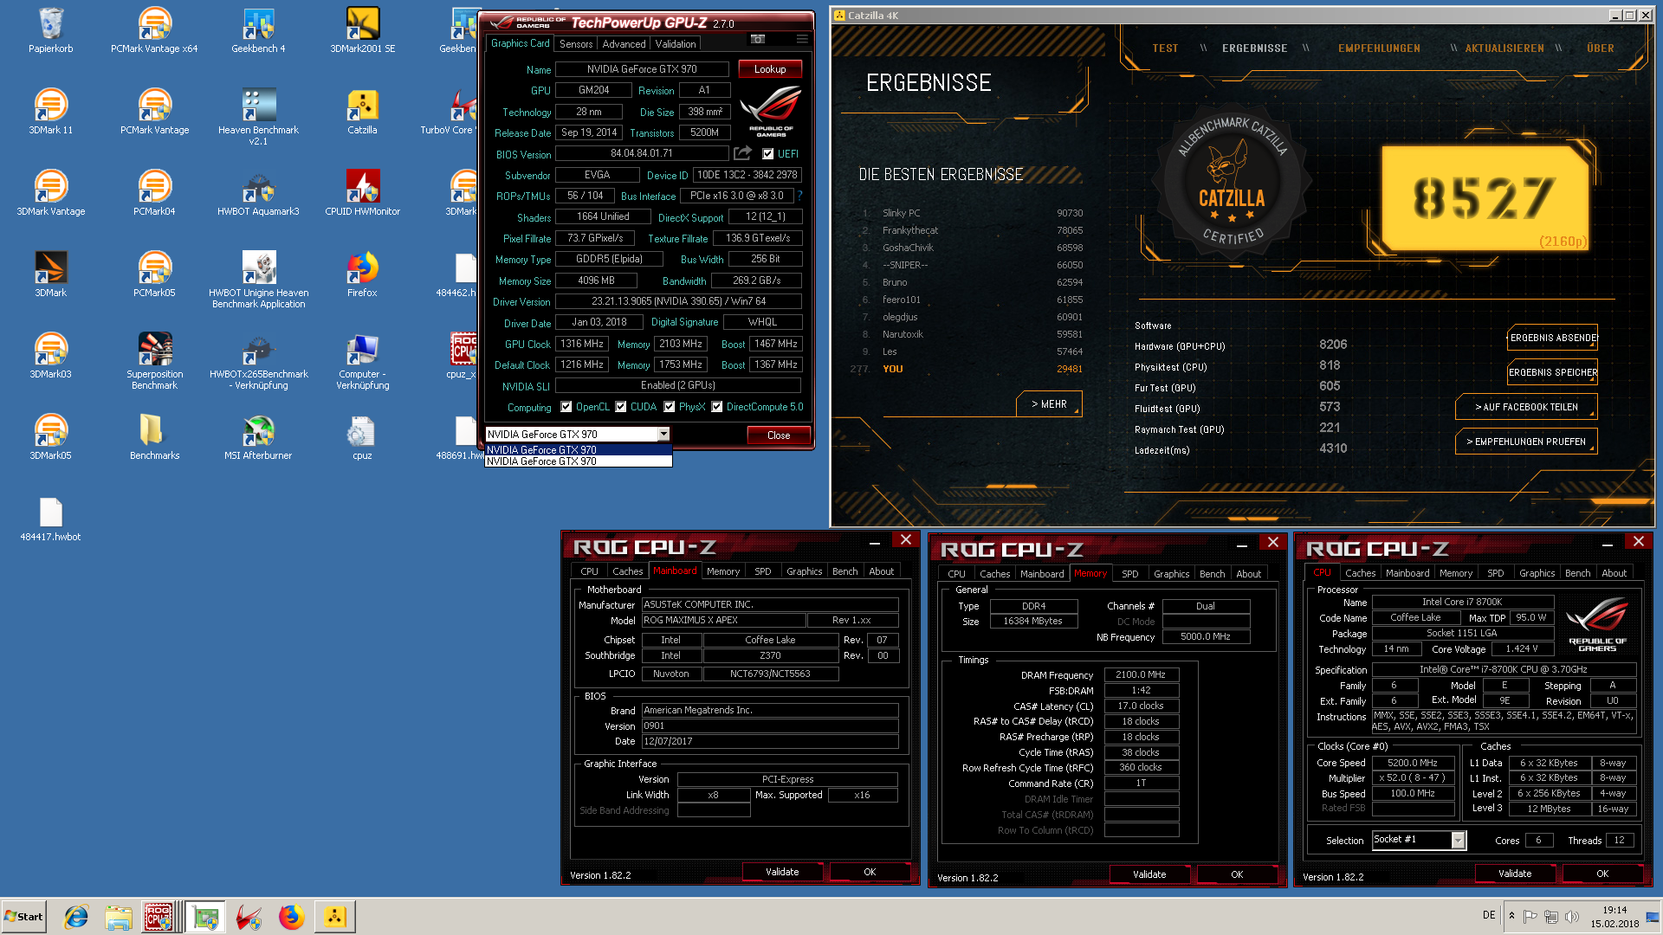Click the Lookup button in GPU-Z
Viewport: 1663px width, 935px height.
pos(770,69)
